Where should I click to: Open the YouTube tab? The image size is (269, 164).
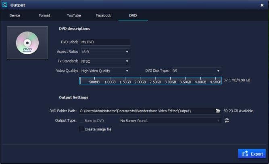(74, 15)
